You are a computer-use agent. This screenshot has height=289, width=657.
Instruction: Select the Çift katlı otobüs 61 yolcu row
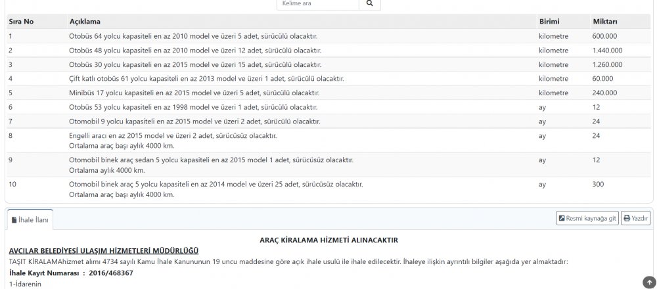(206, 79)
